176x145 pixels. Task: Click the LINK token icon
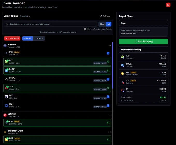(x=6, y=106)
